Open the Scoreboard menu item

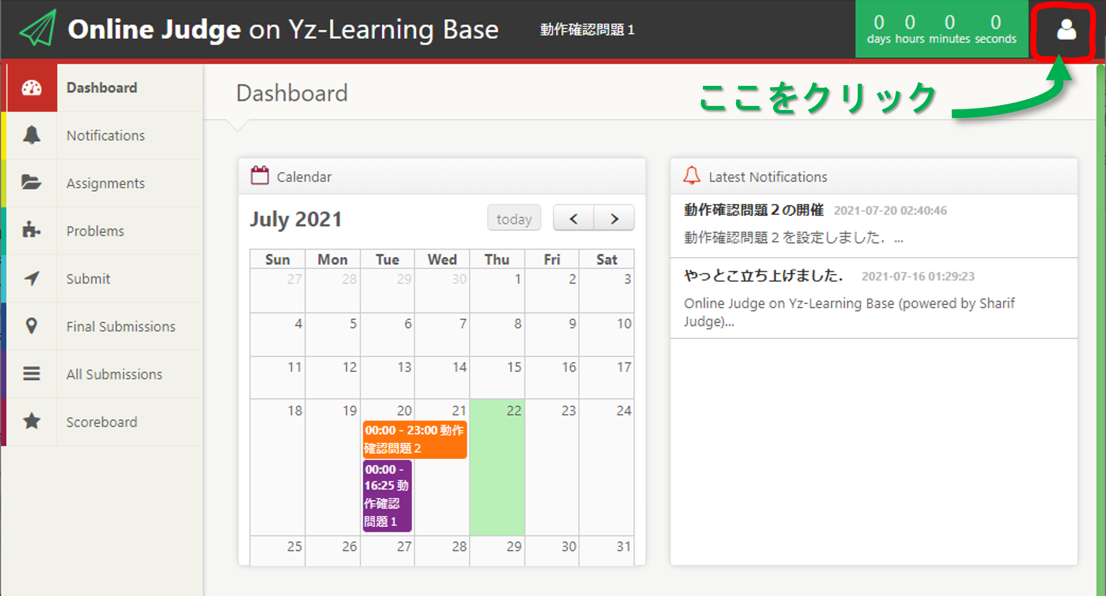(x=102, y=422)
